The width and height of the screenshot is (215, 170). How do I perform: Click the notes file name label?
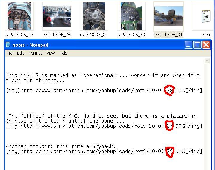click(x=206, y=35)
